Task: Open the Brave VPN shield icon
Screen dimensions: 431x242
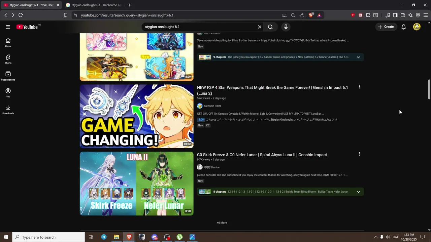Action: pyautogui.click(x=418, y=15)
